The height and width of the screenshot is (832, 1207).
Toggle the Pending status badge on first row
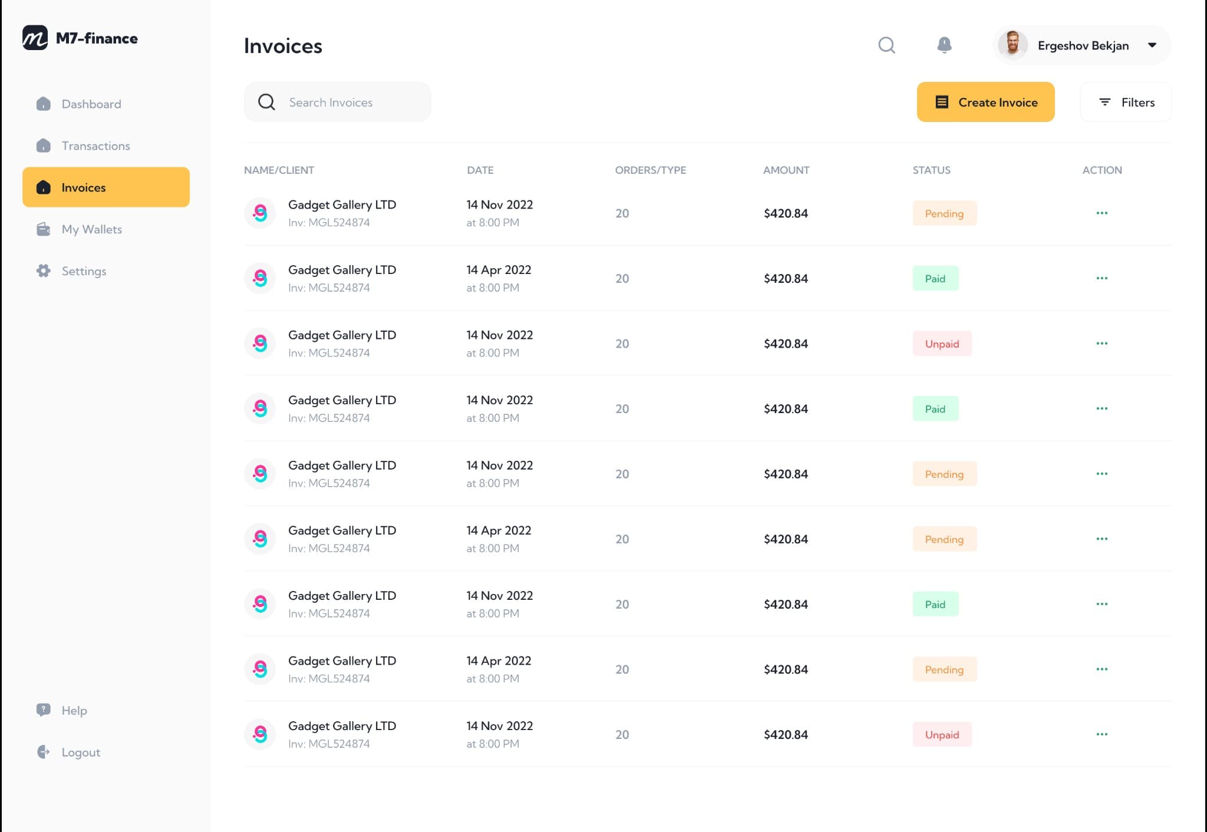pyautogui.click(x=944, y=213)
